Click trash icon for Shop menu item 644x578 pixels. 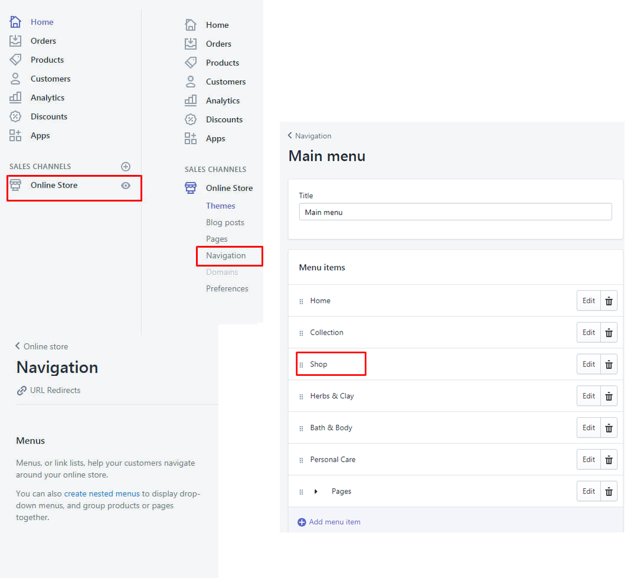pos(609,365)
